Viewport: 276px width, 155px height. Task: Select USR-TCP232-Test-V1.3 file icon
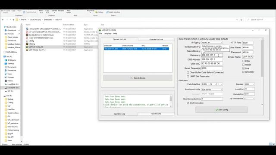pyautogui.click(x=27, y=50)
